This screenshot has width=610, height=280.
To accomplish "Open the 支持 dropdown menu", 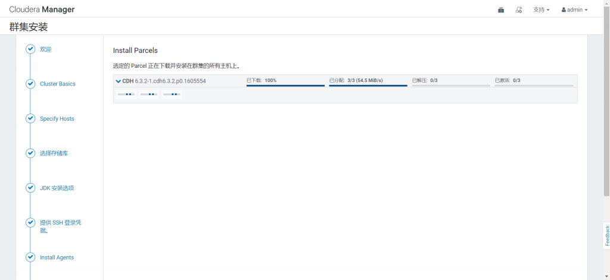I will (541, 10).
